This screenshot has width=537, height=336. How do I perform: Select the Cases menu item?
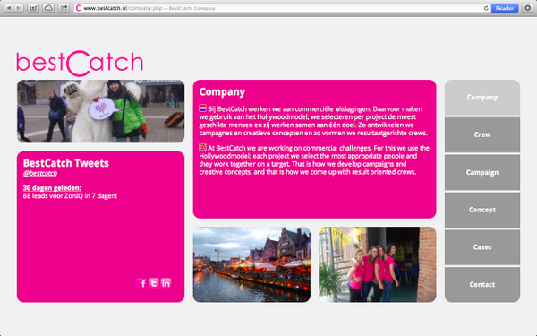482,247
